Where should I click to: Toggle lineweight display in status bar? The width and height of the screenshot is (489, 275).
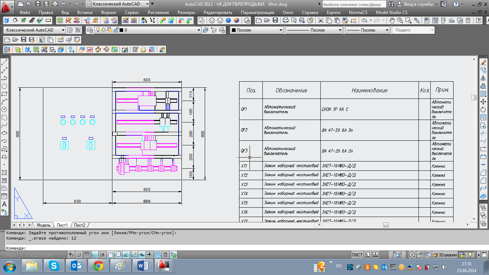[x=150, y=255]
